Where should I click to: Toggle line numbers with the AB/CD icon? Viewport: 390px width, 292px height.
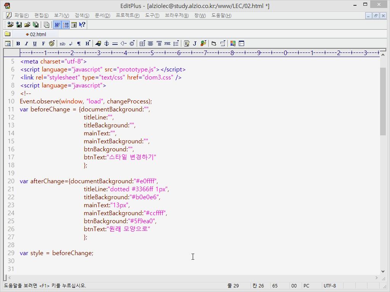[x=66, y=25]
